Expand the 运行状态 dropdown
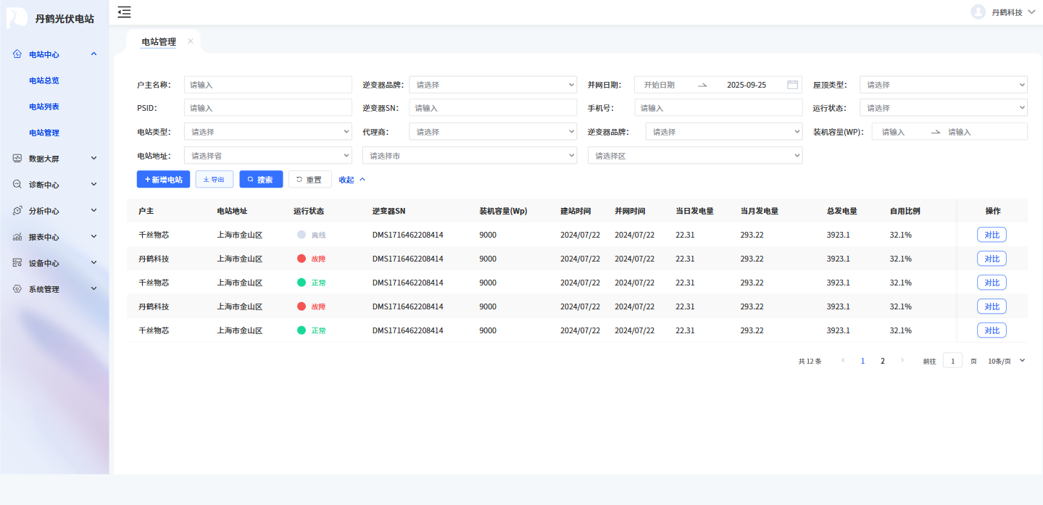 pyautogui.click(x=943, y=108)
